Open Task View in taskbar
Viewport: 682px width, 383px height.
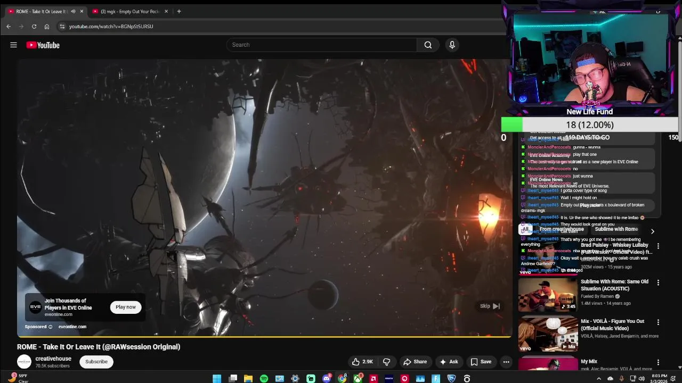point(233,379)
